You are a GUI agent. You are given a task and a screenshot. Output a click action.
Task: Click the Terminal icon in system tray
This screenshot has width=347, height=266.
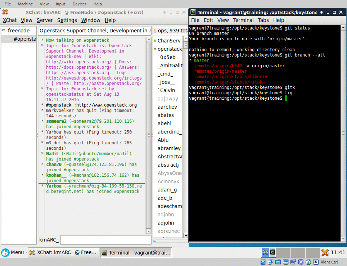point(272,253)
